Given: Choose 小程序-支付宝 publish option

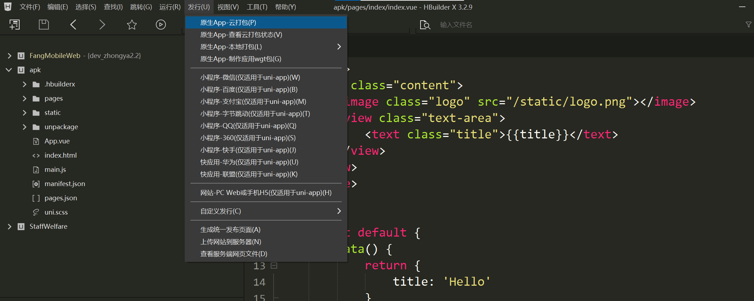Looking at the screenshot, I should point(266,101).
